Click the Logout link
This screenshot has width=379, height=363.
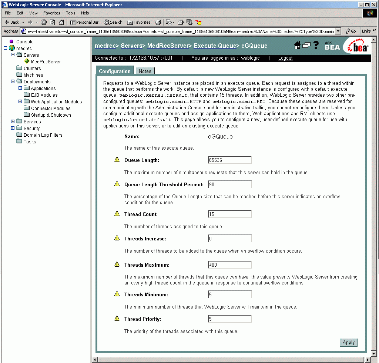point(285,58)
